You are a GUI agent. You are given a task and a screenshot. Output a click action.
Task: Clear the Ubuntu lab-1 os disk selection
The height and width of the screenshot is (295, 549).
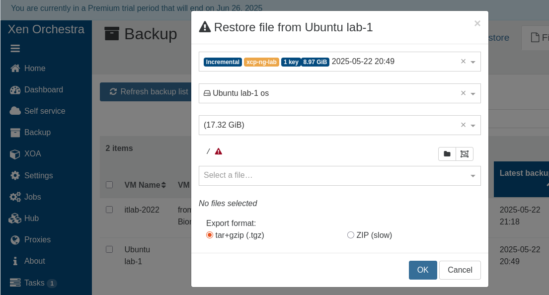[463, 93]
